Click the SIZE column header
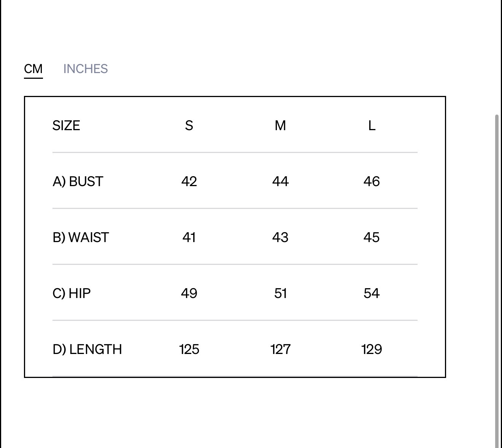Viewport: 502px width, 448px height. pos(66,126)
